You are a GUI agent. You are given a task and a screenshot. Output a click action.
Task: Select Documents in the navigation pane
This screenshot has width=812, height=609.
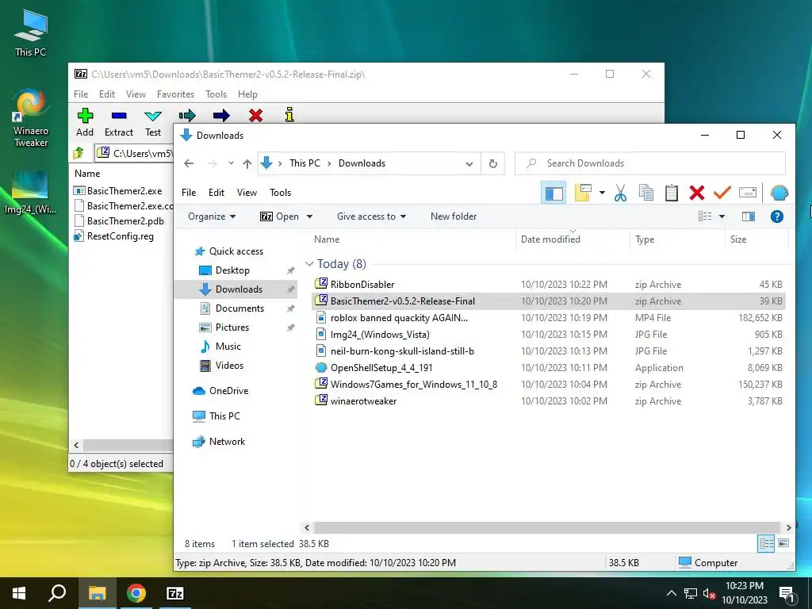click(x=239, y=308)
